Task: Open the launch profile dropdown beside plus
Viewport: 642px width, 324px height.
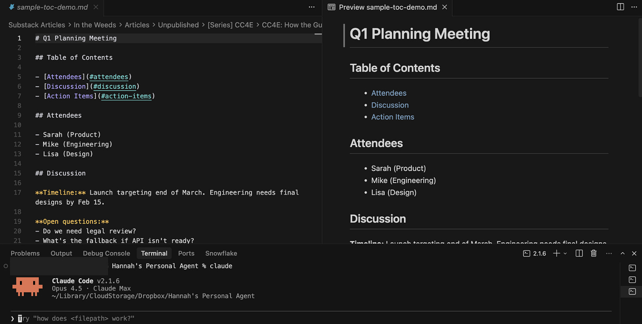Action: coord(565,253)
